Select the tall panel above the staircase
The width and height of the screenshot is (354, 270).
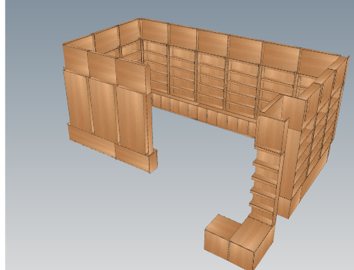(x=272, y=132)
